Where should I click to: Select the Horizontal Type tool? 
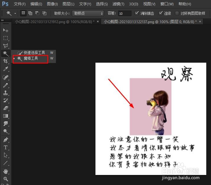[6, 147]
